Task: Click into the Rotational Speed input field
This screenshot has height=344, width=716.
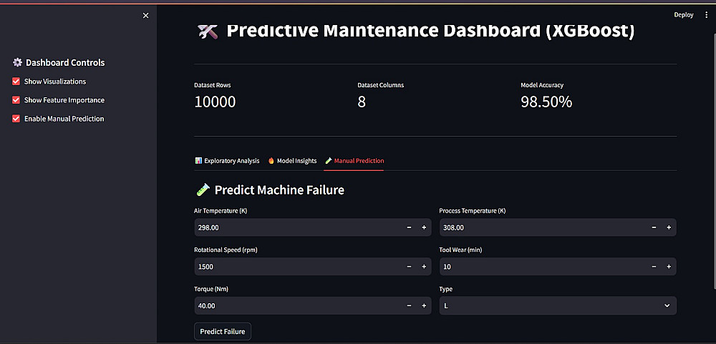Action: 294,267
